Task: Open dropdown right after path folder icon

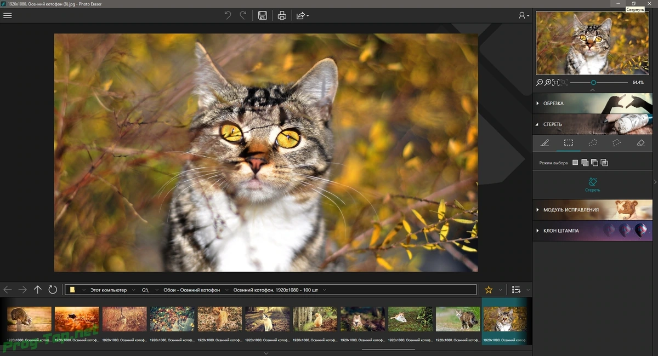Action: coord(83,290)
